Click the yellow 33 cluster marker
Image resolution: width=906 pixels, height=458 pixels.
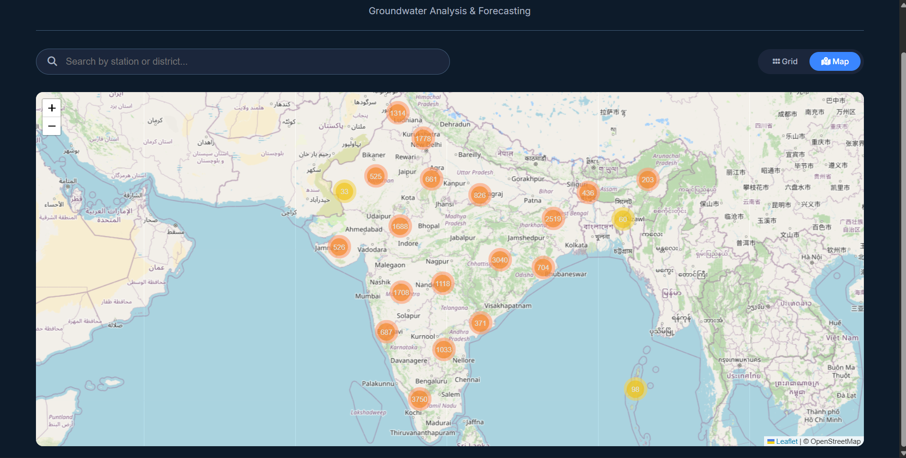click(344, 191)
